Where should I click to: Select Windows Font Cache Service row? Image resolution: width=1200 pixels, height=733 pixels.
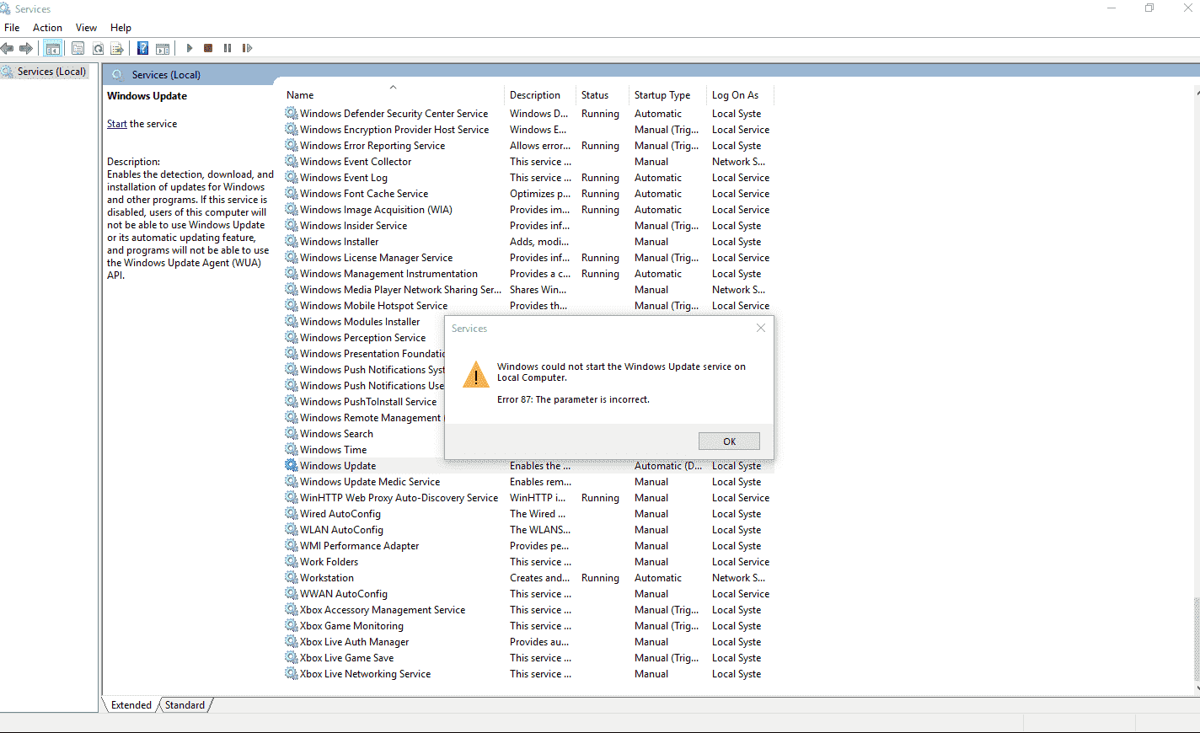tap(528, 194)
